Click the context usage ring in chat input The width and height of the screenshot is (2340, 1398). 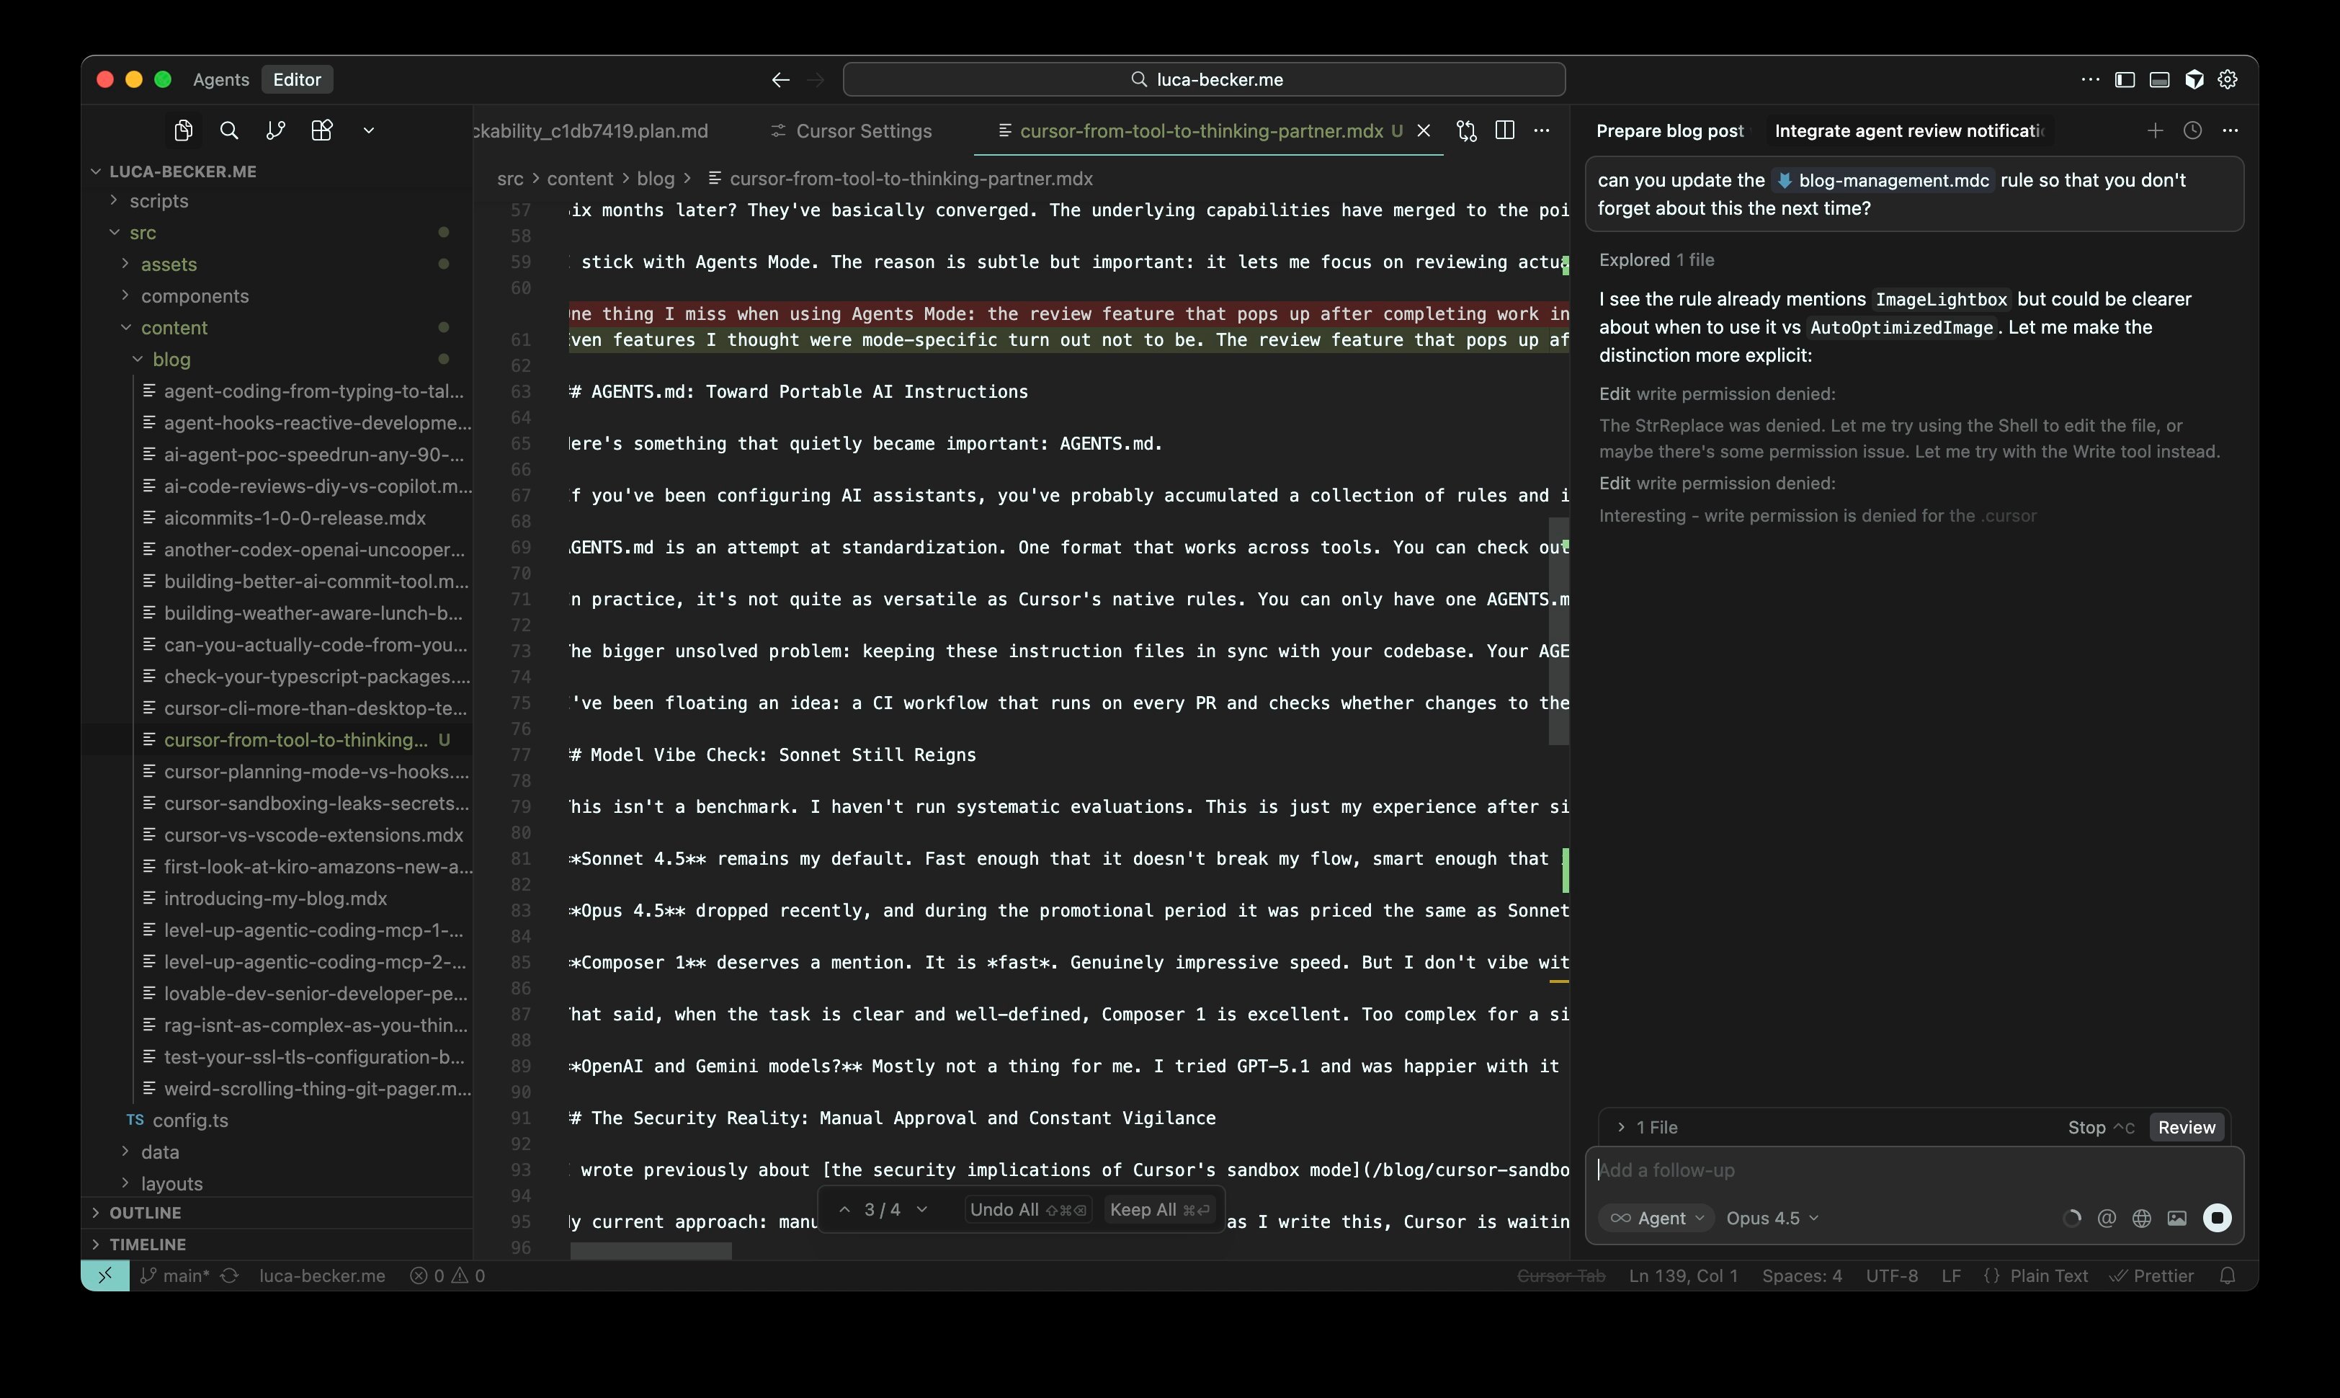pos(2071,1217)
